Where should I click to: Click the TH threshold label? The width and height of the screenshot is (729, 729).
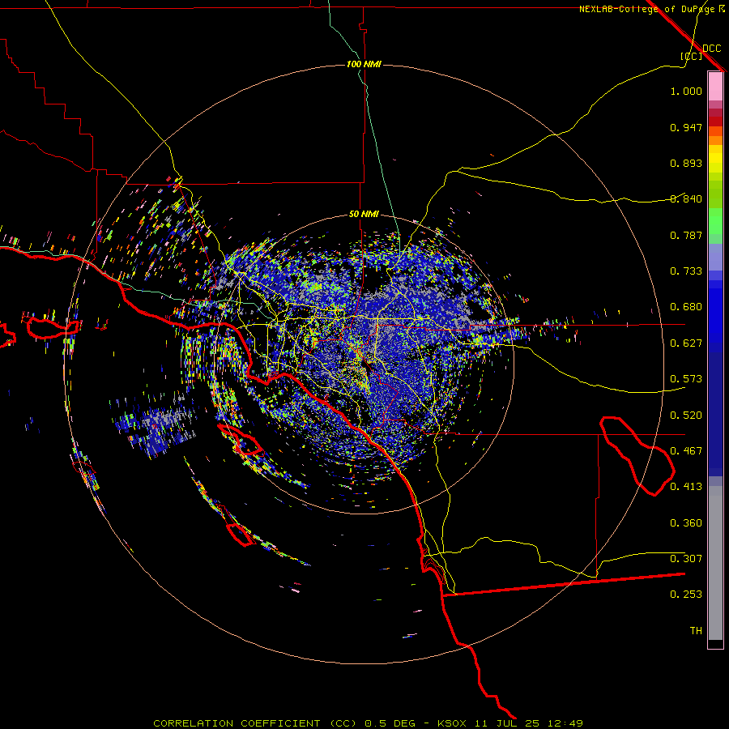[x=696, y=631]
